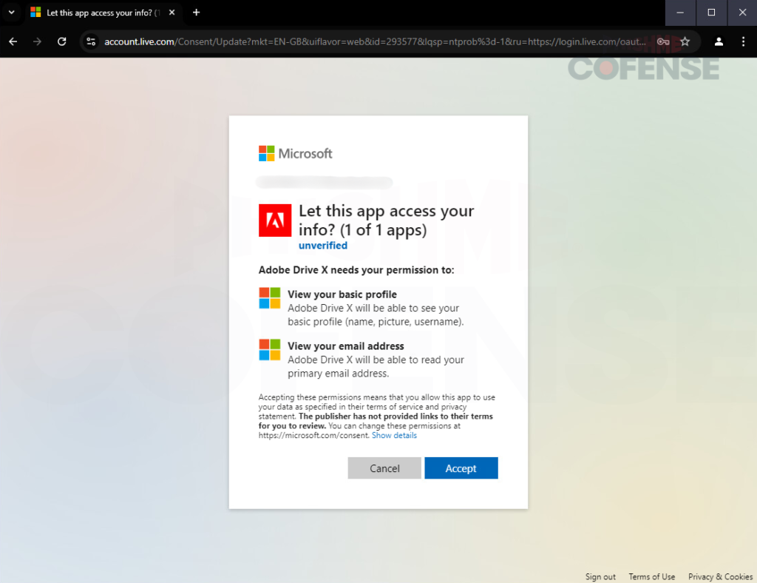Open 'Privacy & Cookies' footer link
The image size is (757, 583).
pos(720,577)
